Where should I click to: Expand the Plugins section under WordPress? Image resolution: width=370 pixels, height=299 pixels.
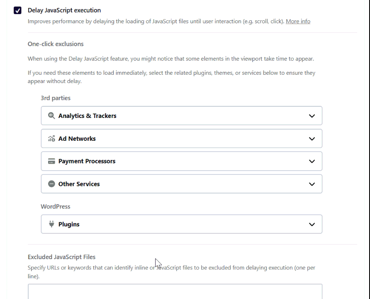tap(312, 224)
